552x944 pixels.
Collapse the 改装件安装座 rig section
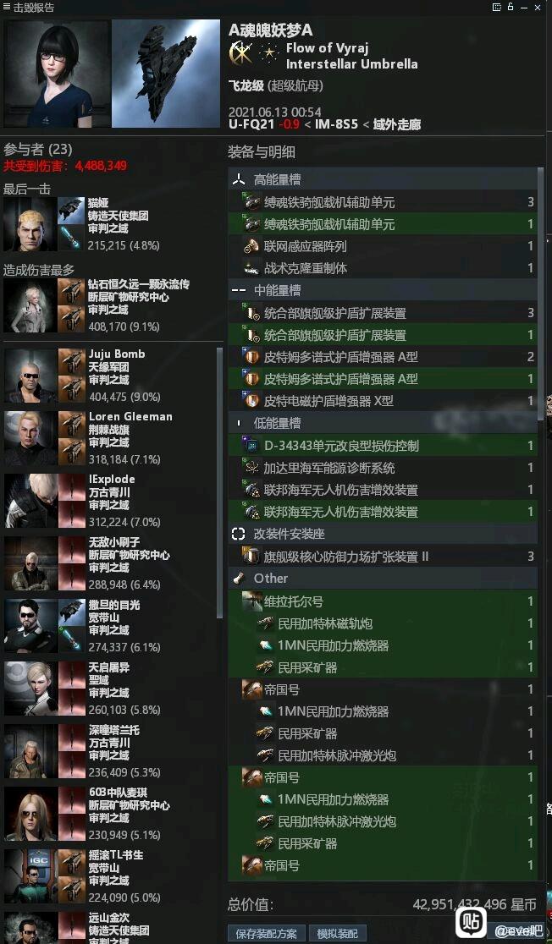click(x=383, y=534)
